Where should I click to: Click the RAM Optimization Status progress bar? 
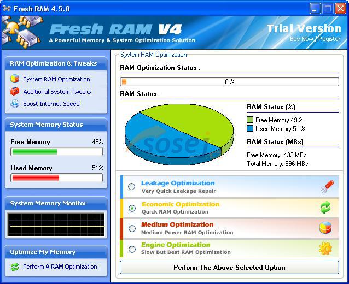[229, 81]
